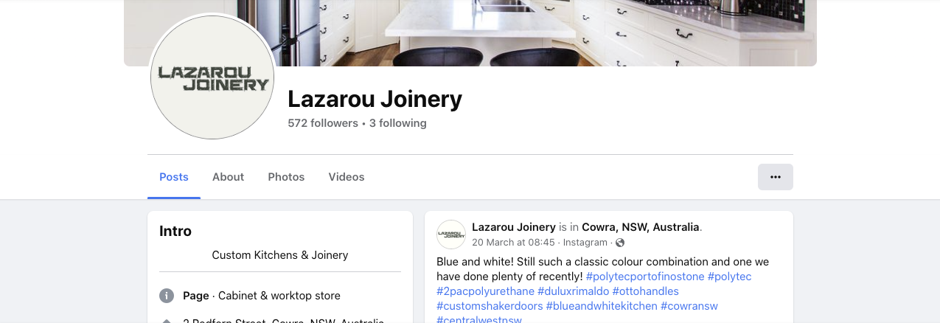Open the kitchen cover photo
Image resolution: width=940 pixels, height=323 pixels.
click(x=470, y=33)
